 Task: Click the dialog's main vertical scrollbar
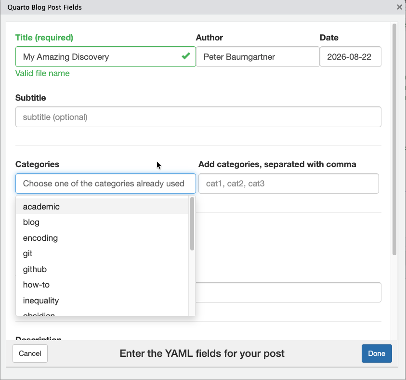tap(394, 139)
